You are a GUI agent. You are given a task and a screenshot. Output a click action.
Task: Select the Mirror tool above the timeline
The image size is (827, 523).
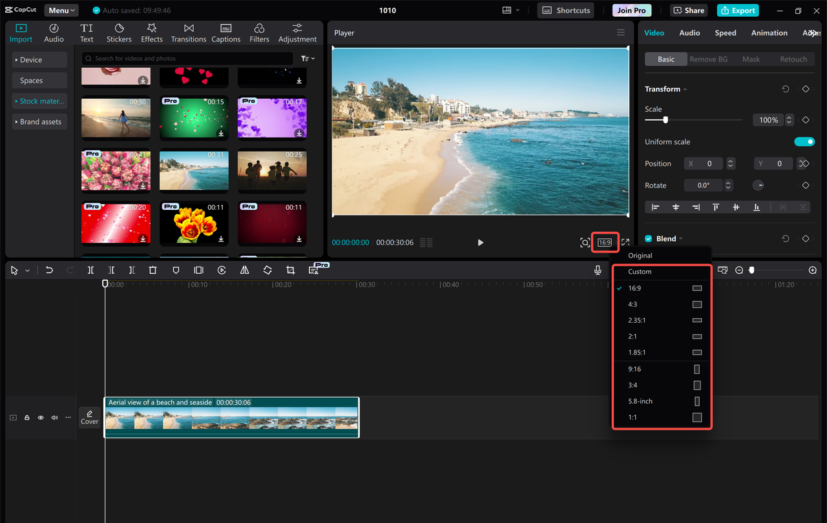pos(244,270)
